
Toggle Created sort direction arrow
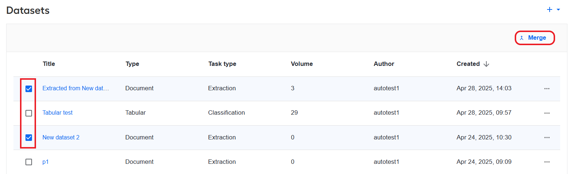pyautogui.click(x=486, y=64)
